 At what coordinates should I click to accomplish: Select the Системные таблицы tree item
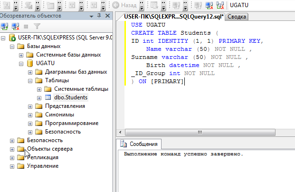pos(81,89)
